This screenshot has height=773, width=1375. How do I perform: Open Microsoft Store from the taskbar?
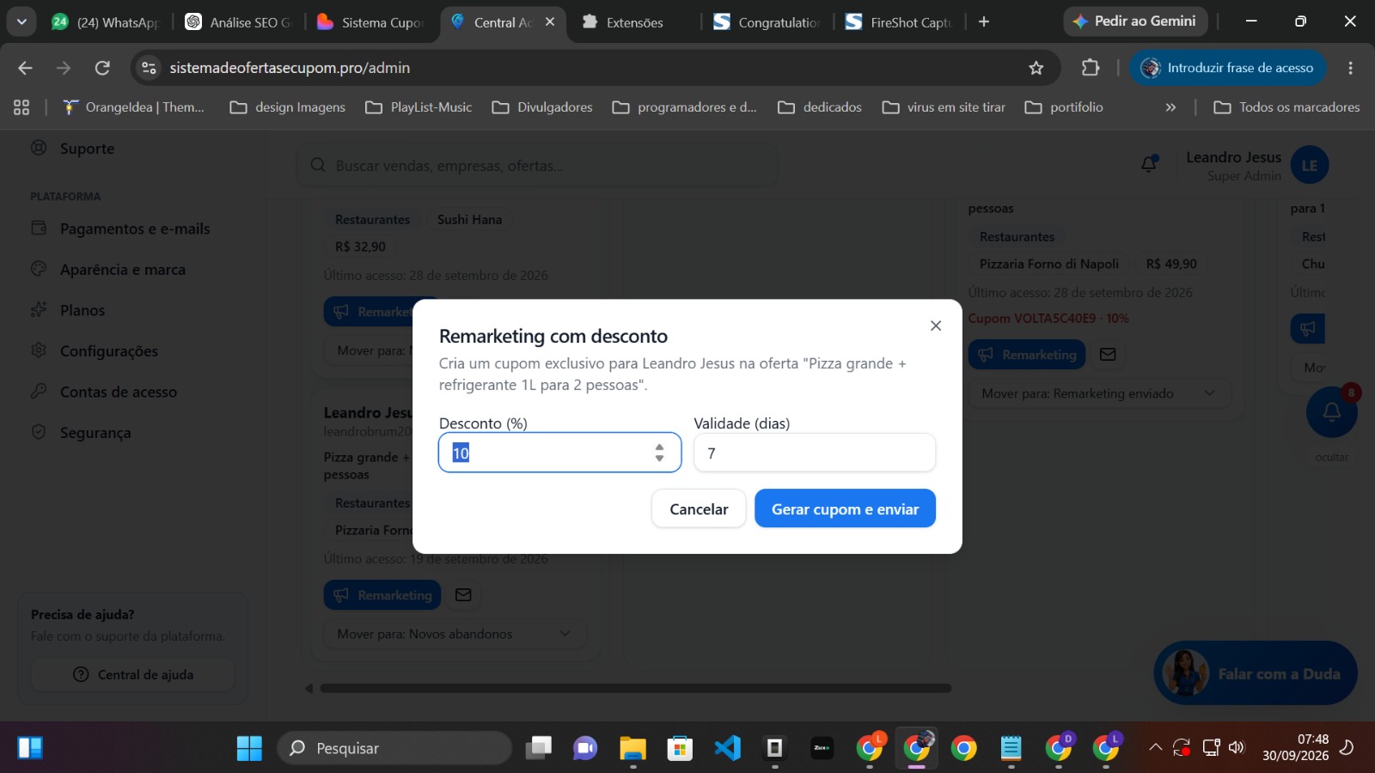click(x=680, y=748)
